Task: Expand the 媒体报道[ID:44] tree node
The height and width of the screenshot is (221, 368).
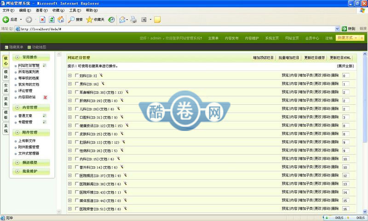Action: (70, 200)
